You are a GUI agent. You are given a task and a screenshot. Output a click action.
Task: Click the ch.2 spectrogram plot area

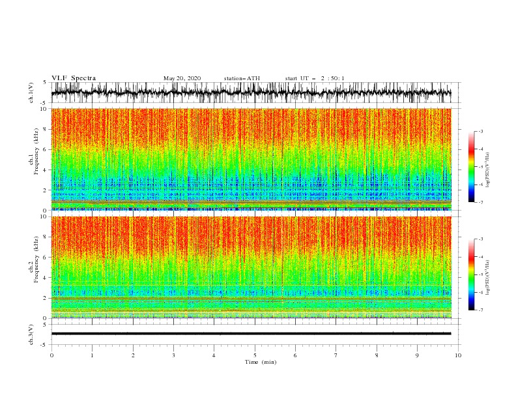coord(251,267)
